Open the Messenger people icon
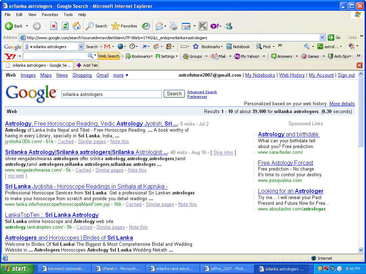The image size is (366, 274). (x=228, y=26)
